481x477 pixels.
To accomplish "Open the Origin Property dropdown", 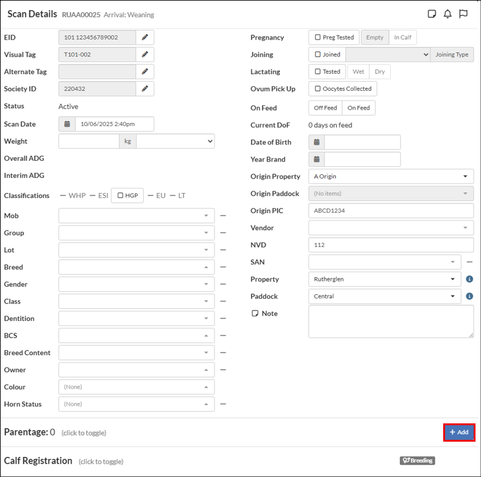I will (391, 176).
